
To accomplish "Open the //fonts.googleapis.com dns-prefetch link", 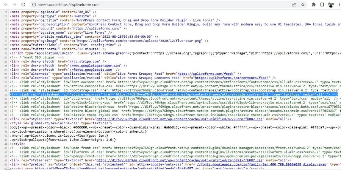I will click(x=91, y=70).
